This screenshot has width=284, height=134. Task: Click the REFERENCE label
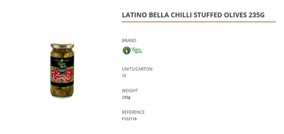[133, 112]
